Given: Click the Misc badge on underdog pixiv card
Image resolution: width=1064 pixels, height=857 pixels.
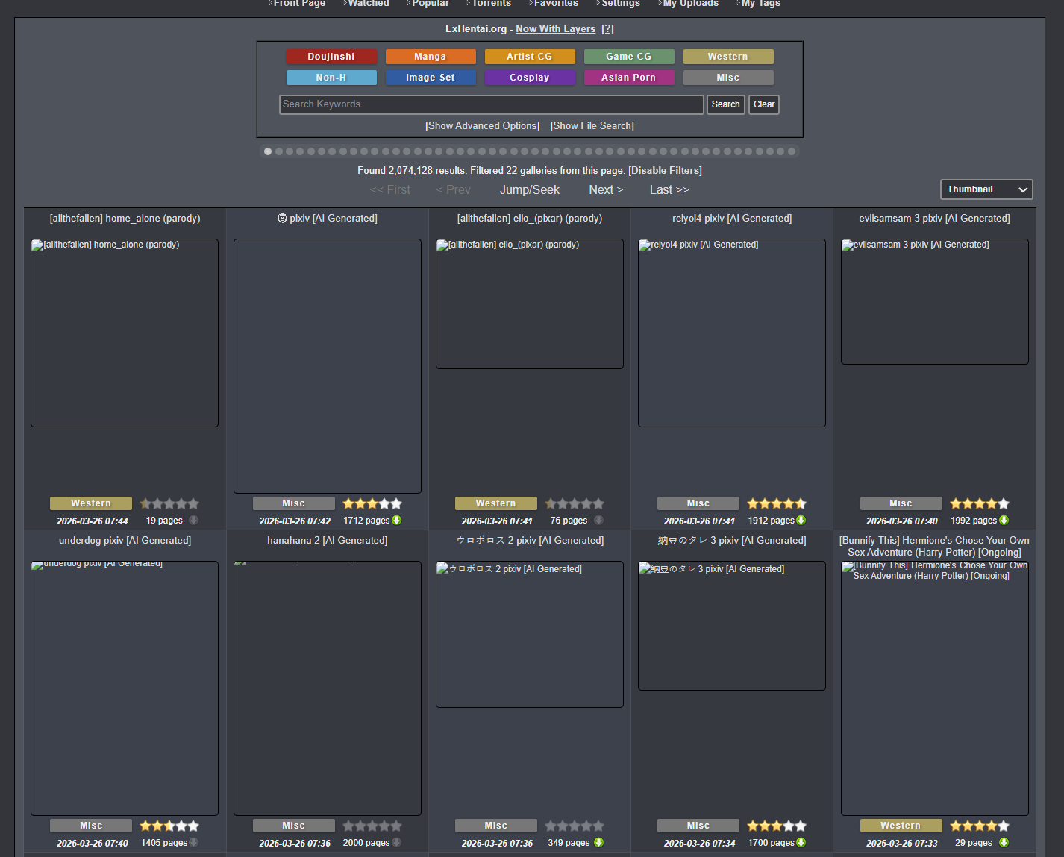Looking at the screenshot, I should click(91, 826).
